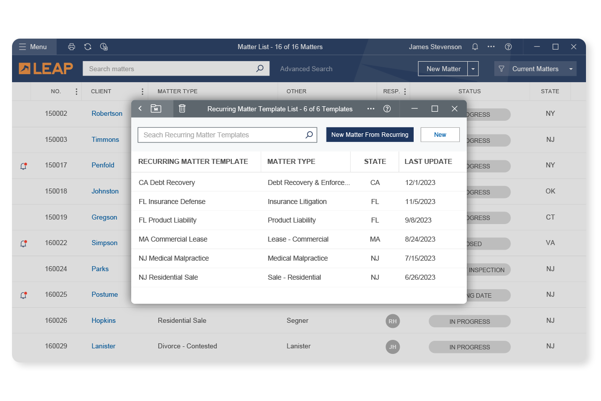
Task: Open notifications via the bell icon
Action: tap(474, 47)
